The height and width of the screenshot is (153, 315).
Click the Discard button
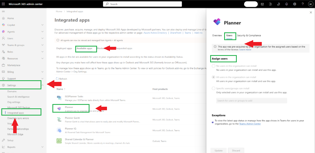click(236, 151)
